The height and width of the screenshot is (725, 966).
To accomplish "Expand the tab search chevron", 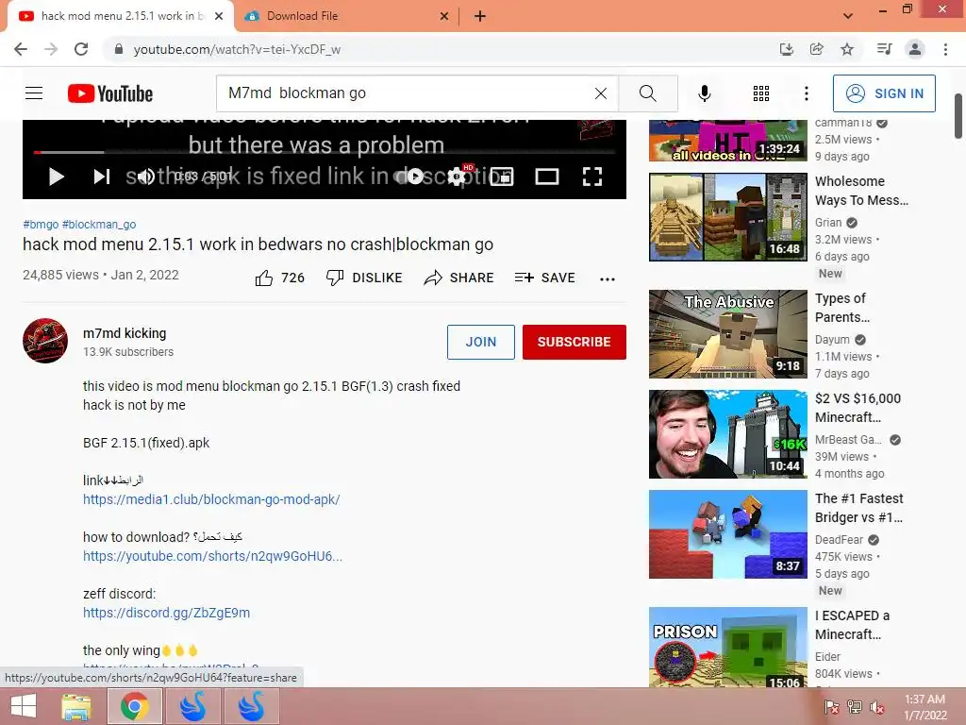I will [848, 16].
